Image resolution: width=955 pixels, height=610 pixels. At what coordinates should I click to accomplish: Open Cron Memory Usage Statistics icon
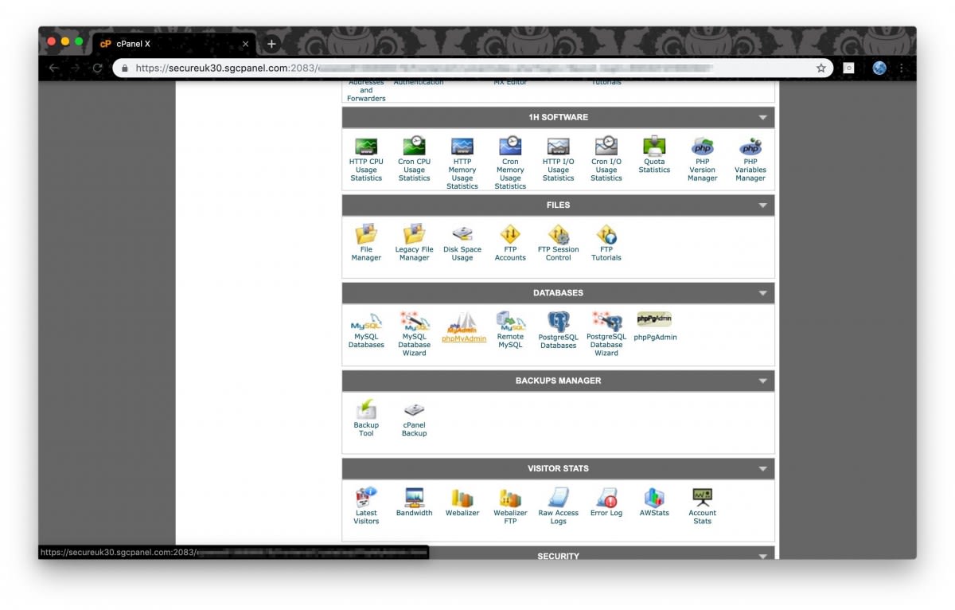pyautogui.click(x=510, y=147)
